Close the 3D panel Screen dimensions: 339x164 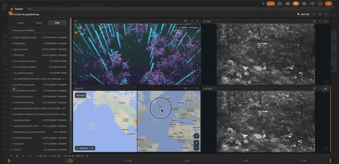(197, 21)
